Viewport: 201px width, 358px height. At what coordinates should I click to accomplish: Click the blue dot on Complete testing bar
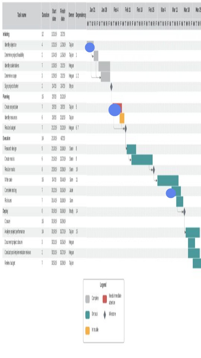tap(171, 193)
